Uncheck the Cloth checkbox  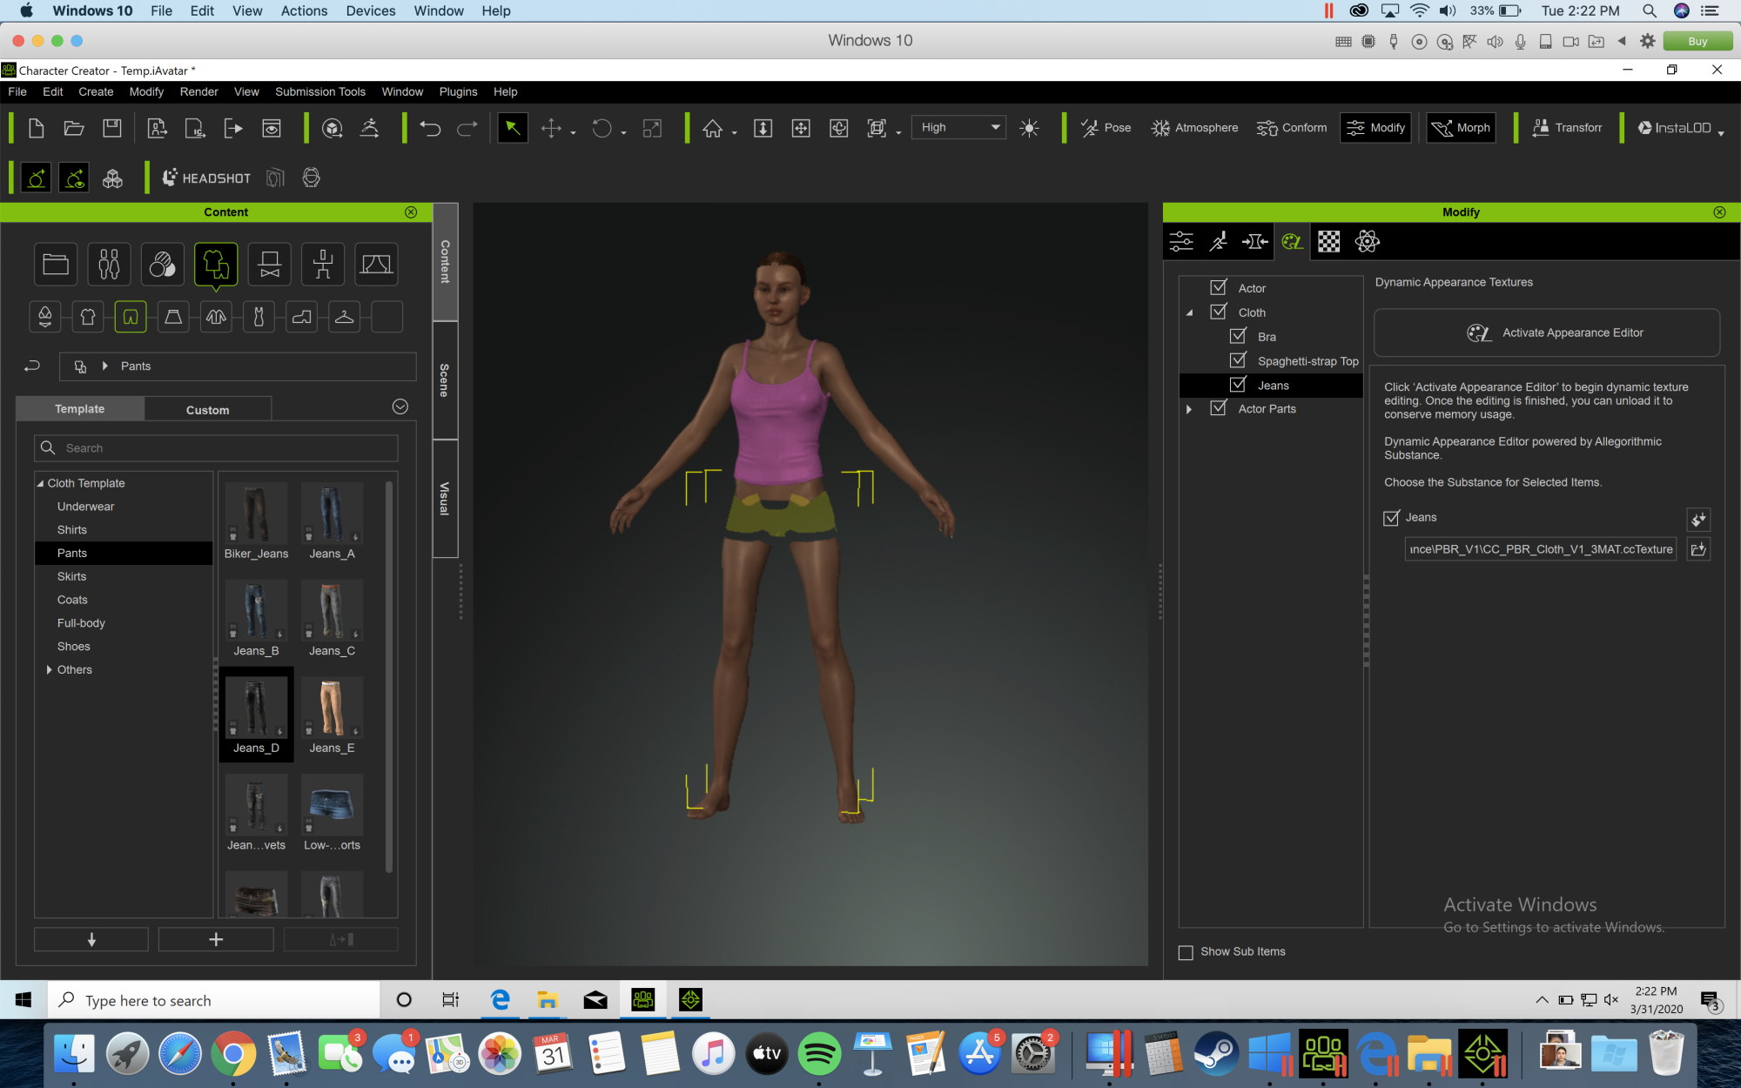point(1219,312)
